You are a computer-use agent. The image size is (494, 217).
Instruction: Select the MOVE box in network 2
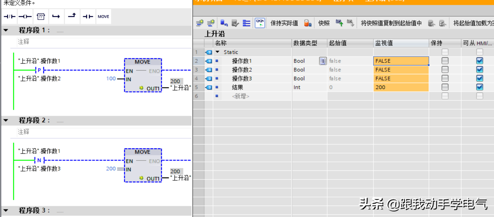point(143,165)
